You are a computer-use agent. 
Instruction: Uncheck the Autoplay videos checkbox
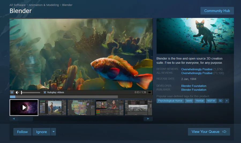[x=45, y=92]
